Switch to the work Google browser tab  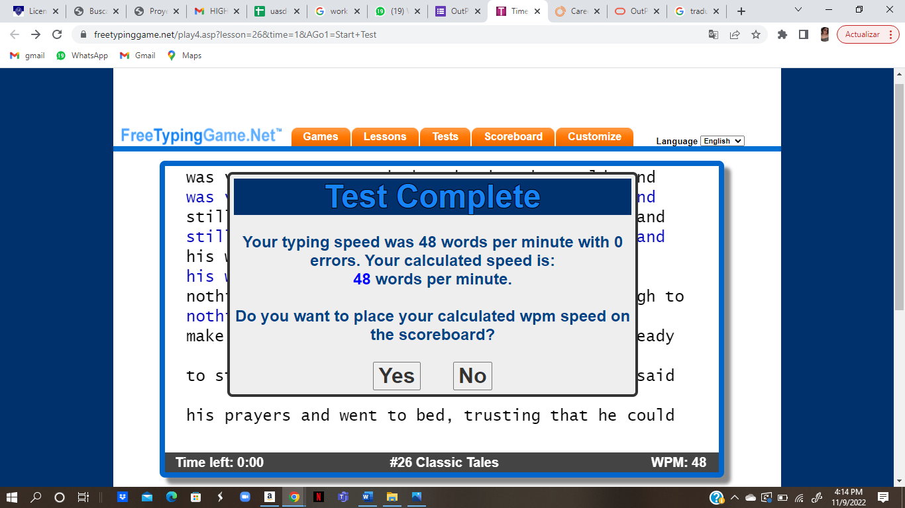click(337, 11)
